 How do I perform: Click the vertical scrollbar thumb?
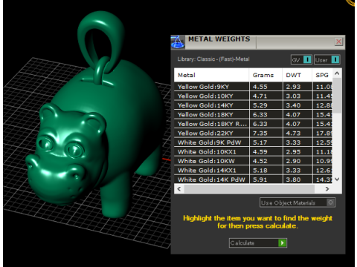pyautogui.click(x=337, y=95)
